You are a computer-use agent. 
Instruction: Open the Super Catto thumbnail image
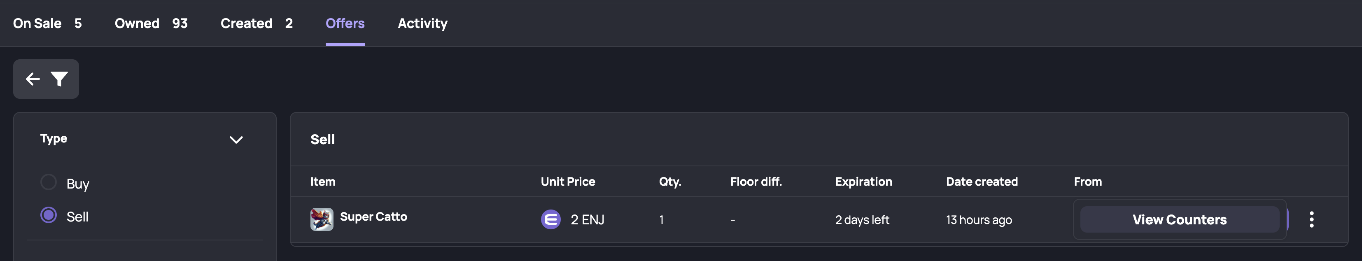(322, 219)
